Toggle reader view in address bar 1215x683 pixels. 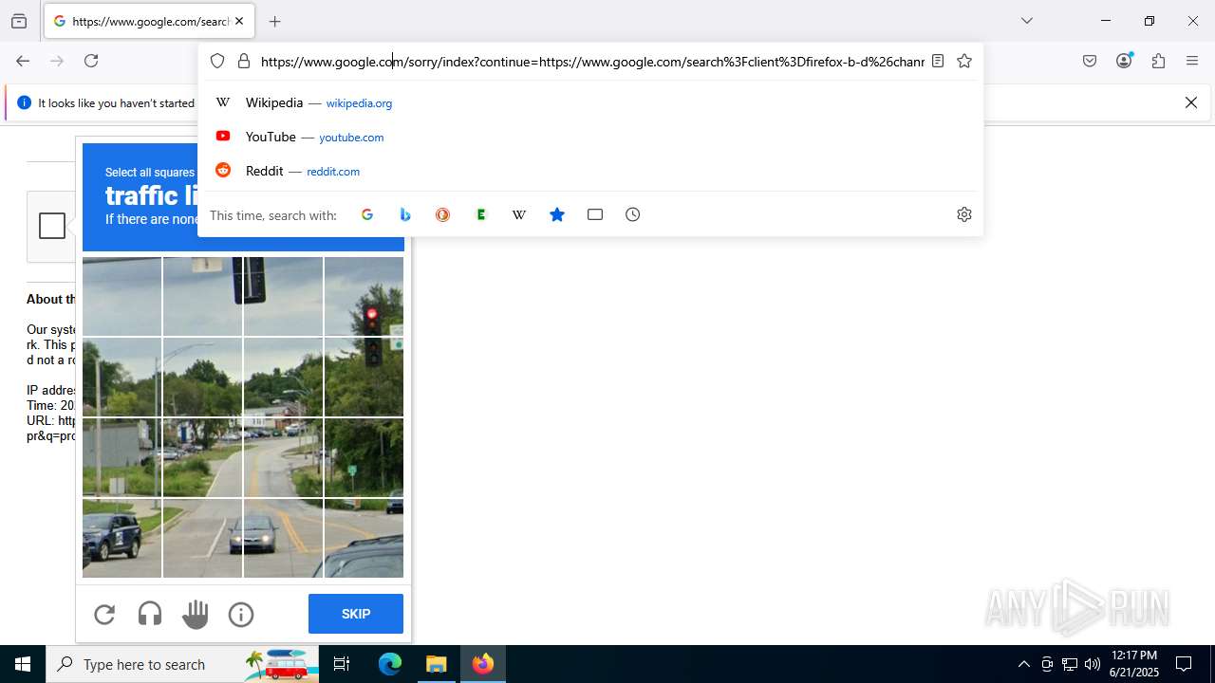[938, 61]
